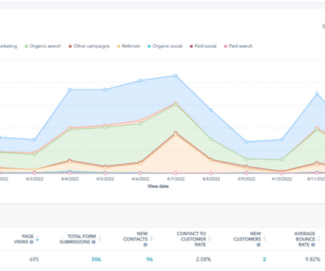
Task: Click the 695 page views value
Action: pyautogui.click(x=34, y=259)
